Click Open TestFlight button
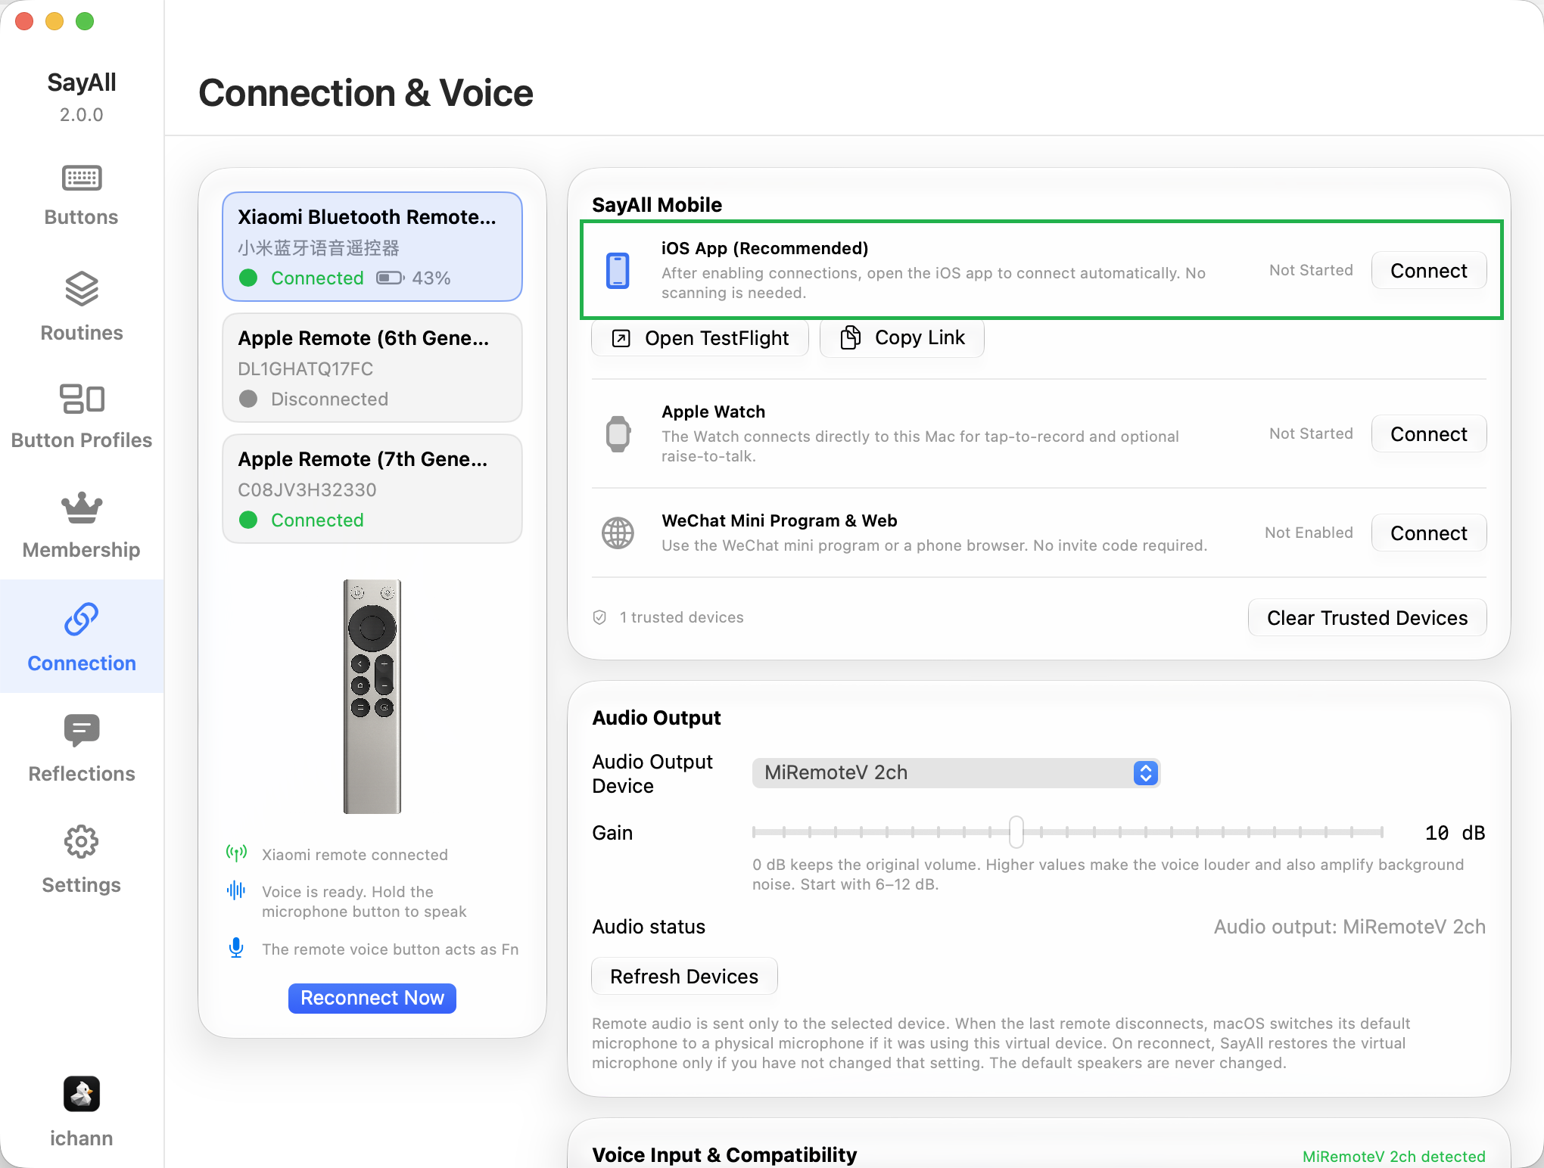Viewport: 1544px width, 1168px height. pyautogui.click(x=700, y=338)
